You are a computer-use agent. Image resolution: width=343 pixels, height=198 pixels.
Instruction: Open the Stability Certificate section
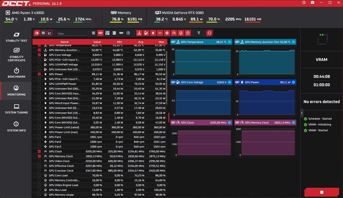[x=16, y=55]
